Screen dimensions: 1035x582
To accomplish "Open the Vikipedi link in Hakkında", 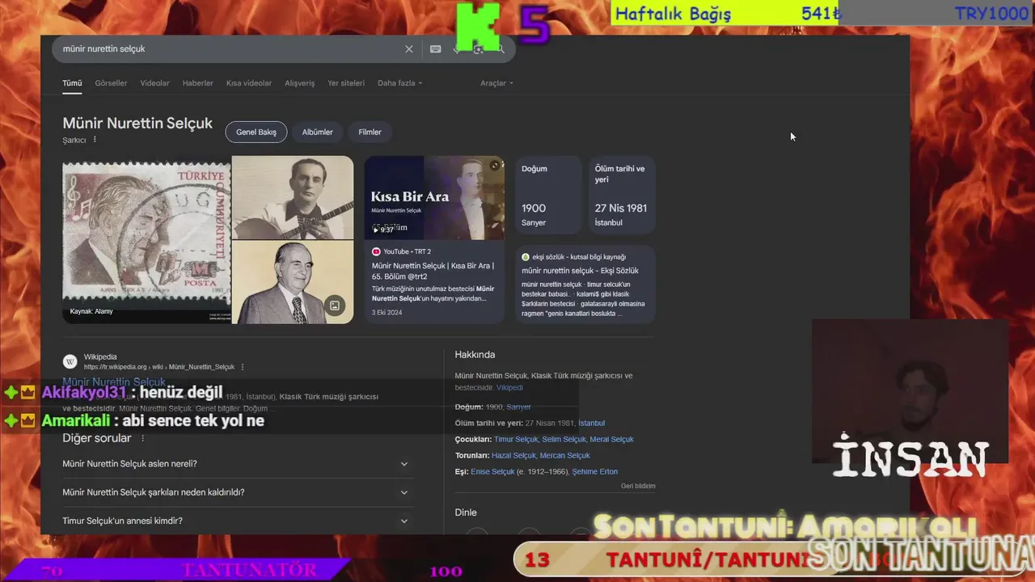I will click(x=509, y=388).
